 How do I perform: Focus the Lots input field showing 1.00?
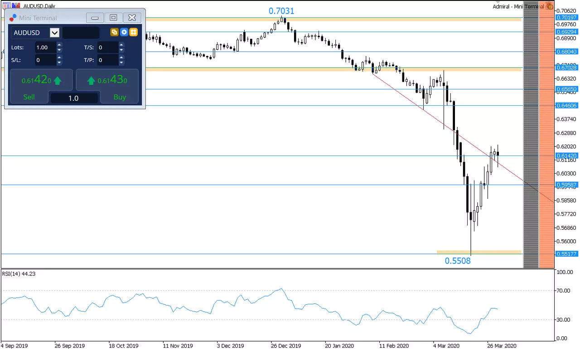[45, 47]
